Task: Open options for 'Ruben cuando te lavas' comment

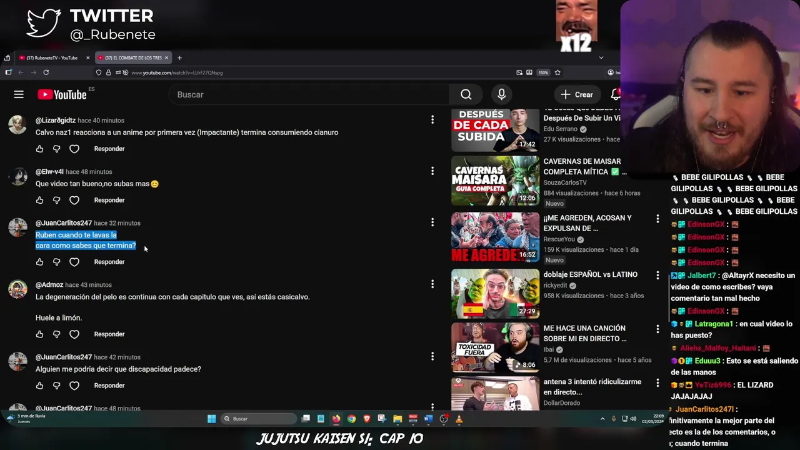Action: click(x=432, y=222)
